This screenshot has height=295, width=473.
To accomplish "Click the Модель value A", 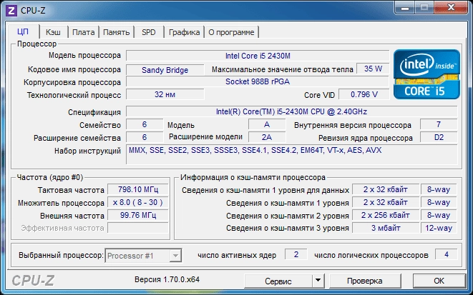I will click(267, 124).
